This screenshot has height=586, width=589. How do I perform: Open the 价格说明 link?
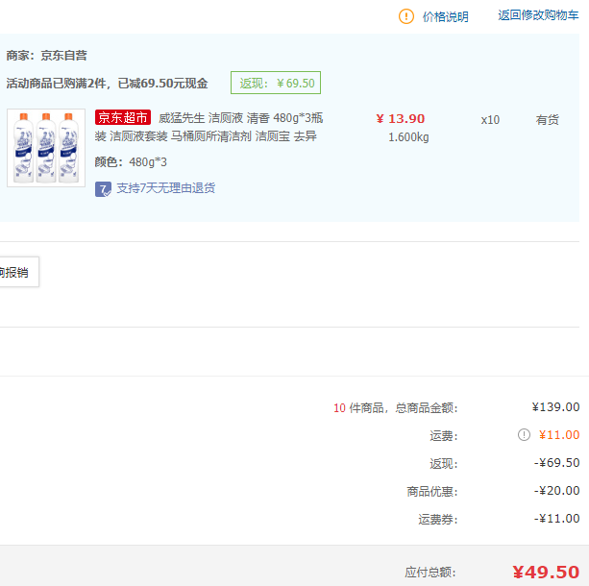445,16
